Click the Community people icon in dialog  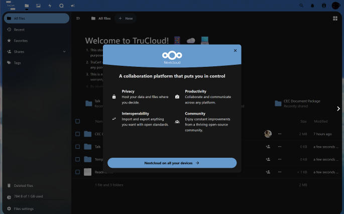pos(177,122)
